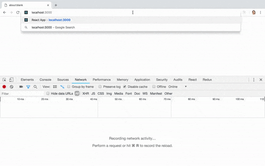This screenshot has height=166, width=265.
Task: Toggle the overview waterfall view icon
Action: 62,87
